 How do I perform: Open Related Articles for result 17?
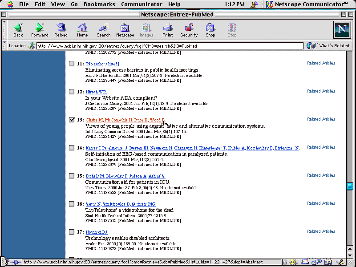(x=321, y=231)
